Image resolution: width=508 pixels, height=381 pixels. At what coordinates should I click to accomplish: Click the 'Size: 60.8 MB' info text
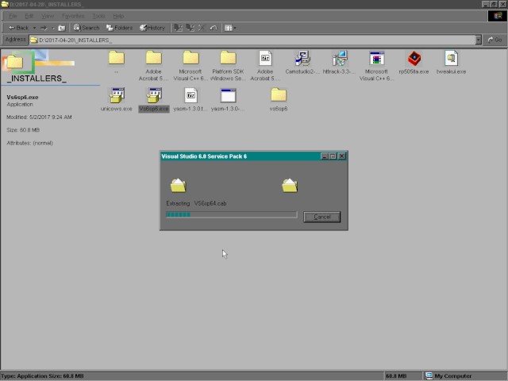tap(23, 130)
